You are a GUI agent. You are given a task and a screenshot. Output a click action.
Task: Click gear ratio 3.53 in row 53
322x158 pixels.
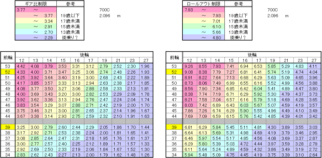coord(63,66)
